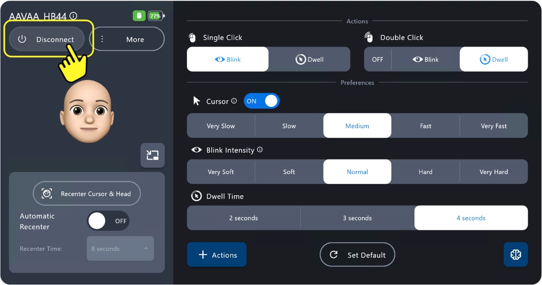This screenshot has width=542, height=285.
Task: Turn off the Cursor toggle
Action: [x=262, y=101]
